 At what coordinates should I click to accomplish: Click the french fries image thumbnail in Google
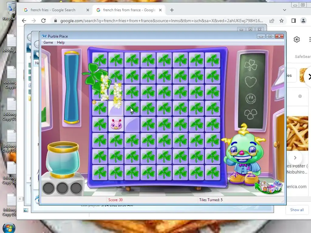(x=298, y=133)
